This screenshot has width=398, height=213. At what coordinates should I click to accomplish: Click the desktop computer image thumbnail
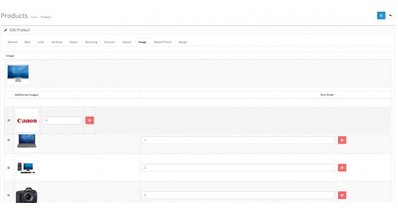27,168
